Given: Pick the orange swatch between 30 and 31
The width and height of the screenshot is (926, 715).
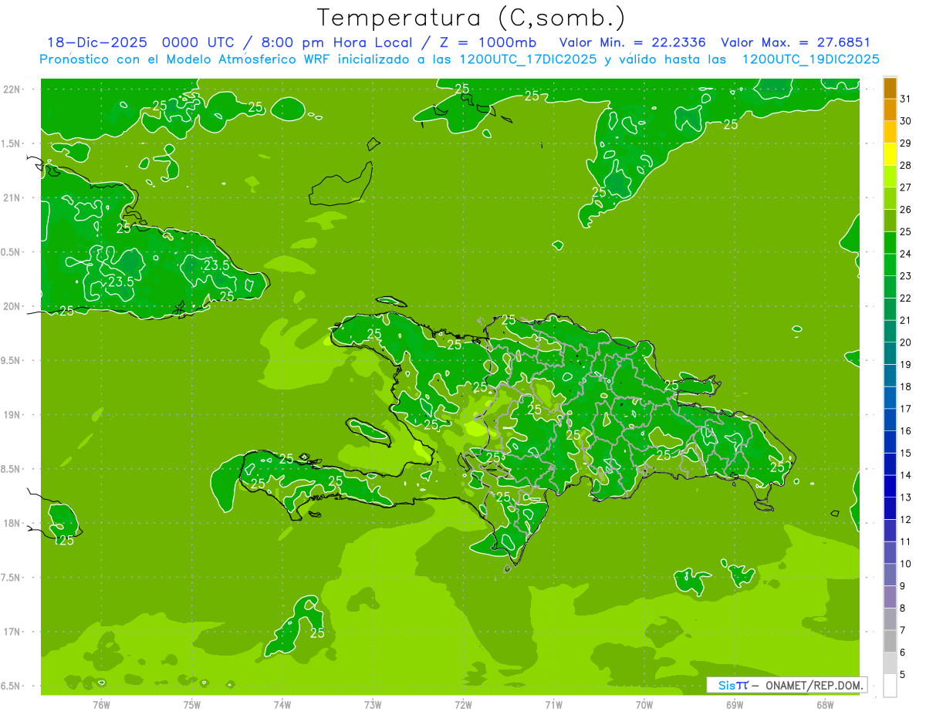Looking at the screenshot, I should 890,110.
